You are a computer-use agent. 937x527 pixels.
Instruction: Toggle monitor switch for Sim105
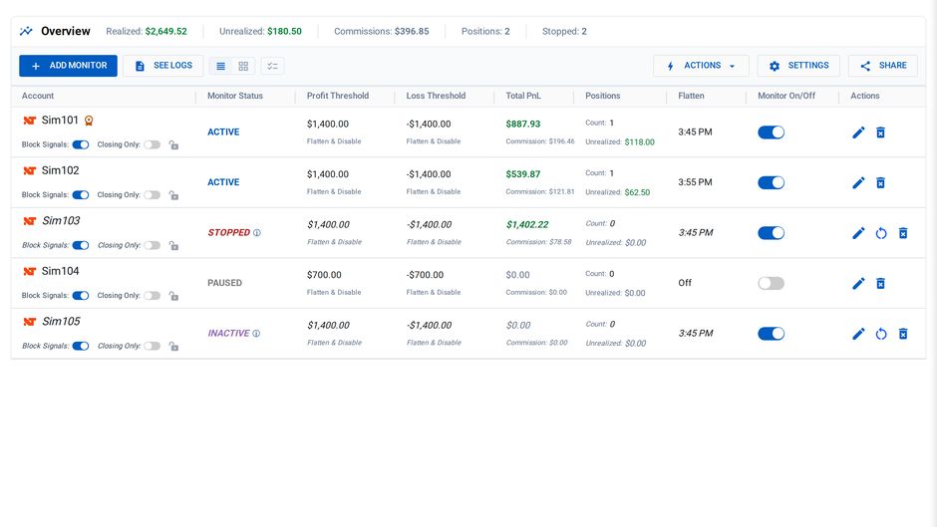click(771, 334)
